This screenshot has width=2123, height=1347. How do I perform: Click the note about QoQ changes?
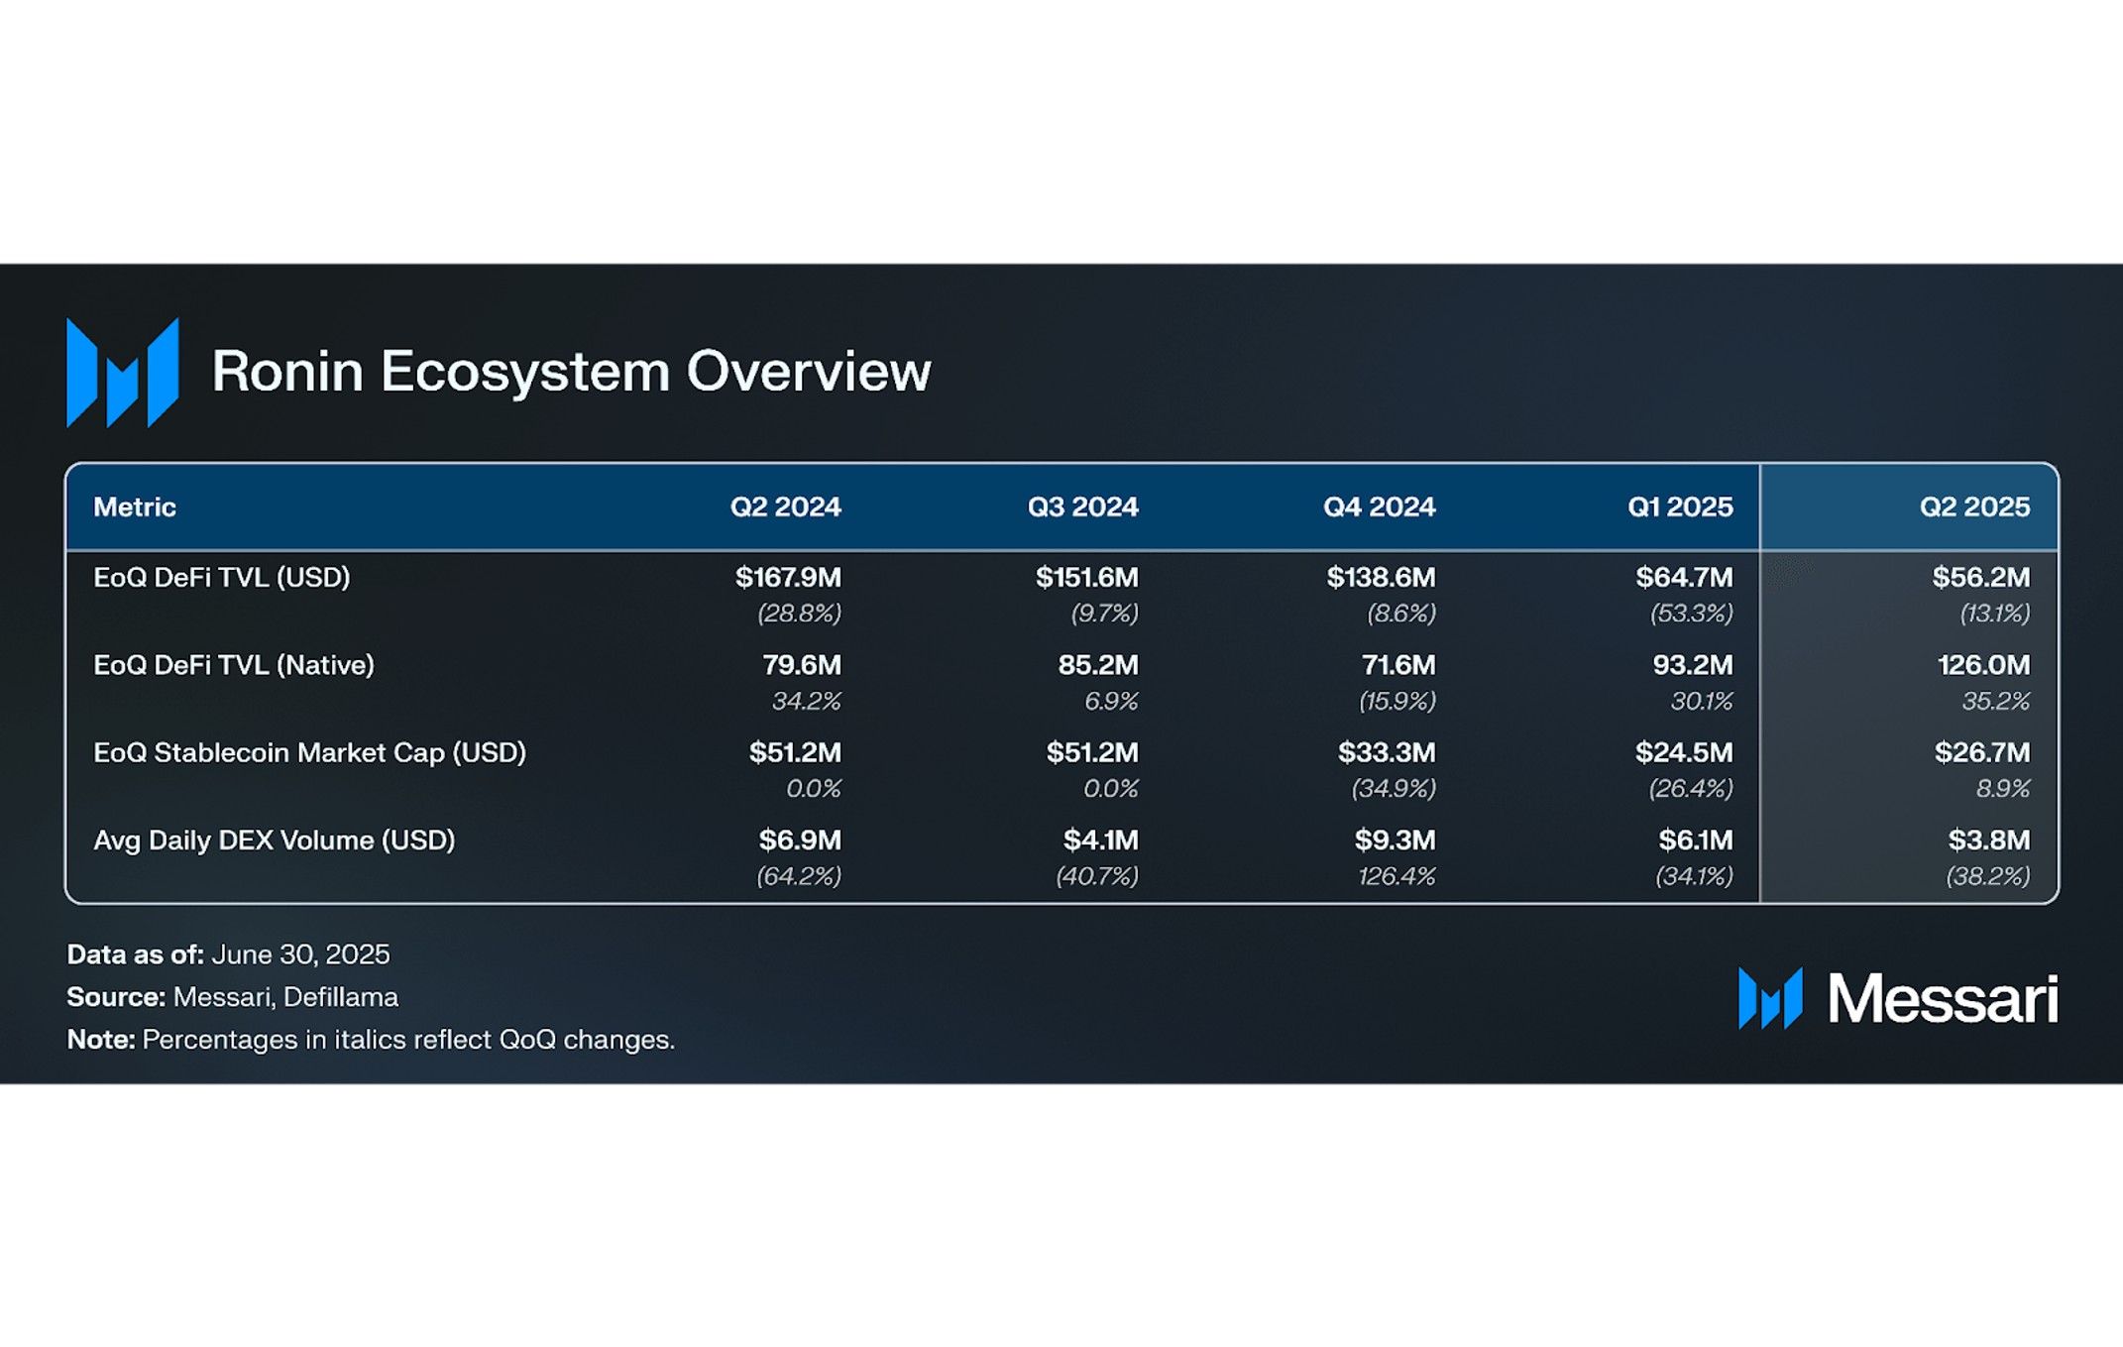(x=371, y=1040)
